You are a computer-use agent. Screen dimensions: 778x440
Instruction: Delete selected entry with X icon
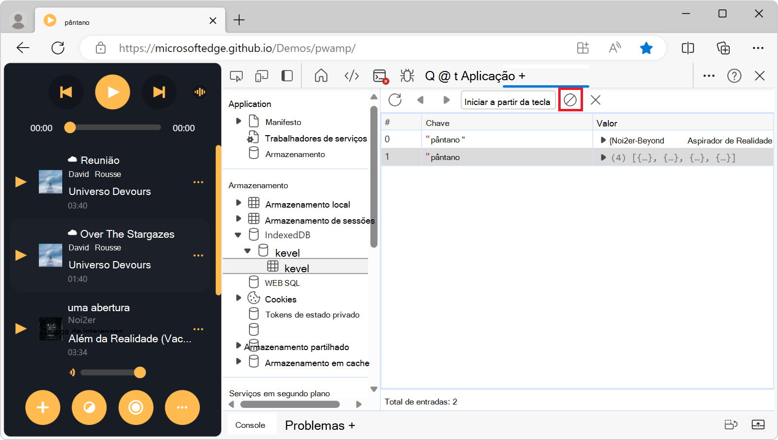point(596,100)
